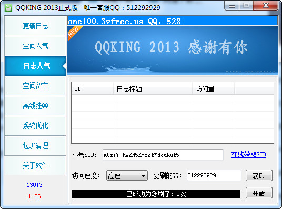282x209 pixels.
Task: Switch to 空间人气 tab
Action: 35,46
